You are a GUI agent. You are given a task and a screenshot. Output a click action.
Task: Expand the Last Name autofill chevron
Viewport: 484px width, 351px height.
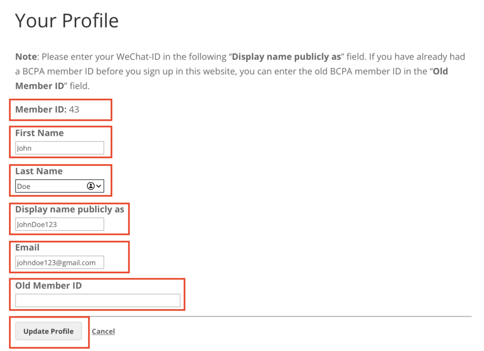[x=99, y=186]
